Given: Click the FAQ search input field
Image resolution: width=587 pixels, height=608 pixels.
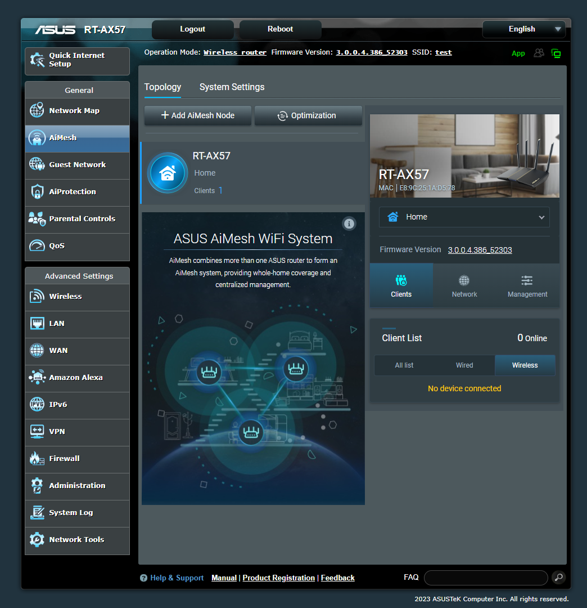Looking at the screenshot, I should tap(486, 578).
